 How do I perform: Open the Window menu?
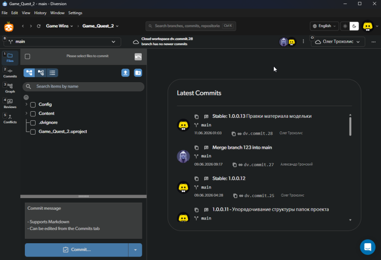57,13
